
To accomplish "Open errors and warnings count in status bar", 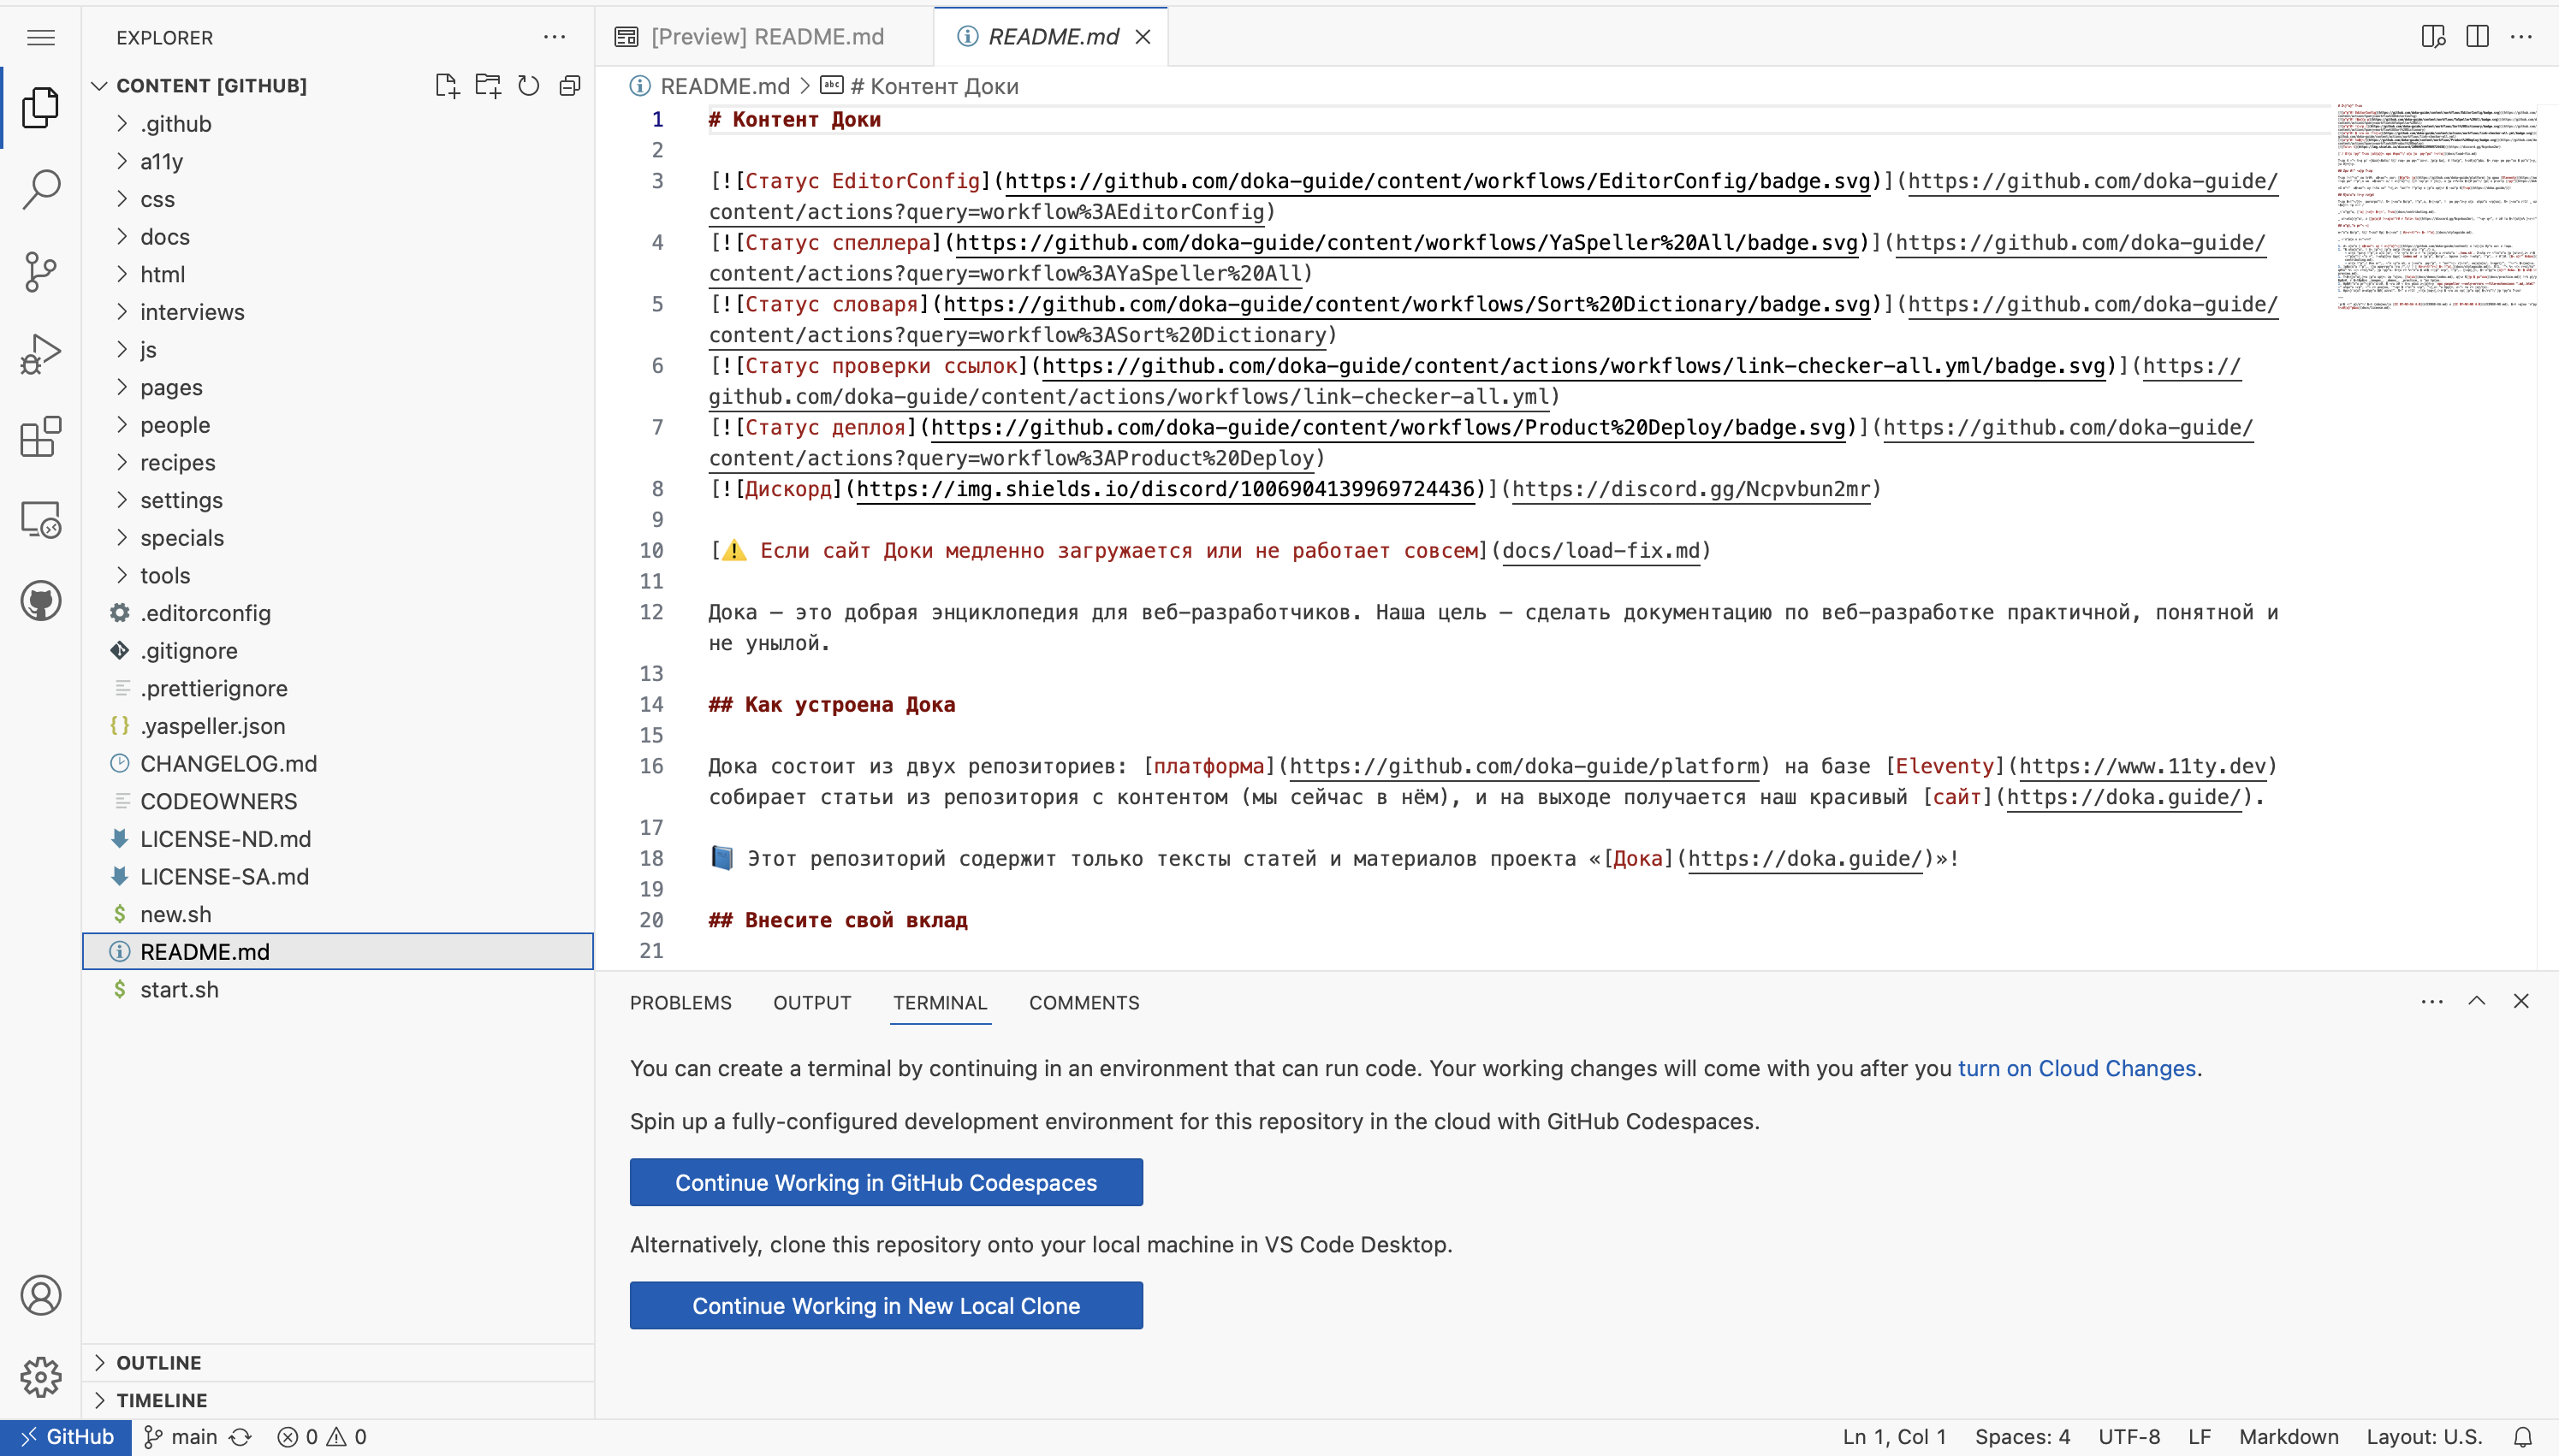I will click(322, 1437).
